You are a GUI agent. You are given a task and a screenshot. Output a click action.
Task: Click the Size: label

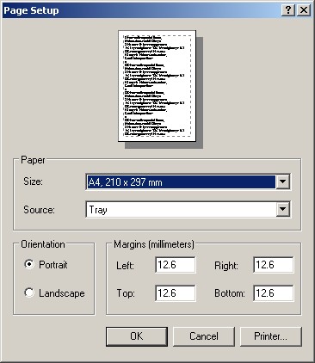tap(33, 181)
